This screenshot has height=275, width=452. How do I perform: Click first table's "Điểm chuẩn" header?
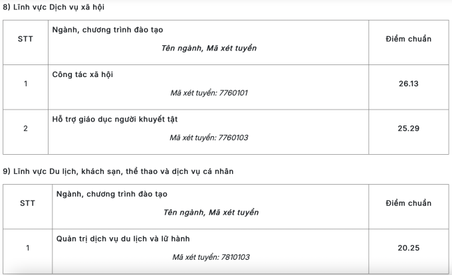[x=409, y=39]
